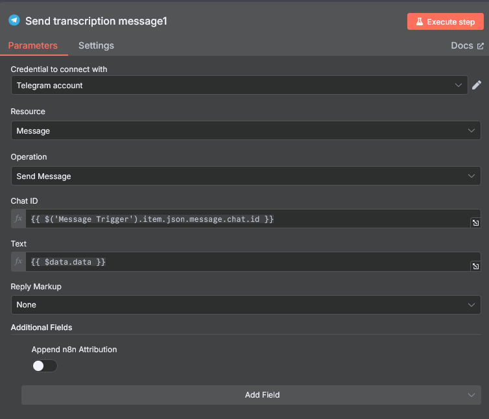The height and width of the screenshot is (419, 489).
Task: Edit the Telegram account credential pencil icon
Action: [x=477, y=85]
